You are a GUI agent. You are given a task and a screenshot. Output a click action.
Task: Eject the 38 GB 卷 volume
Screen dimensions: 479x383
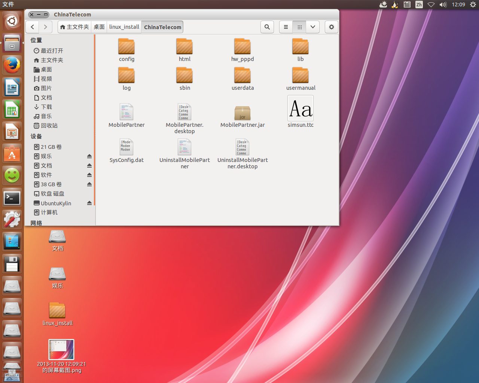[x=89, y=184]
